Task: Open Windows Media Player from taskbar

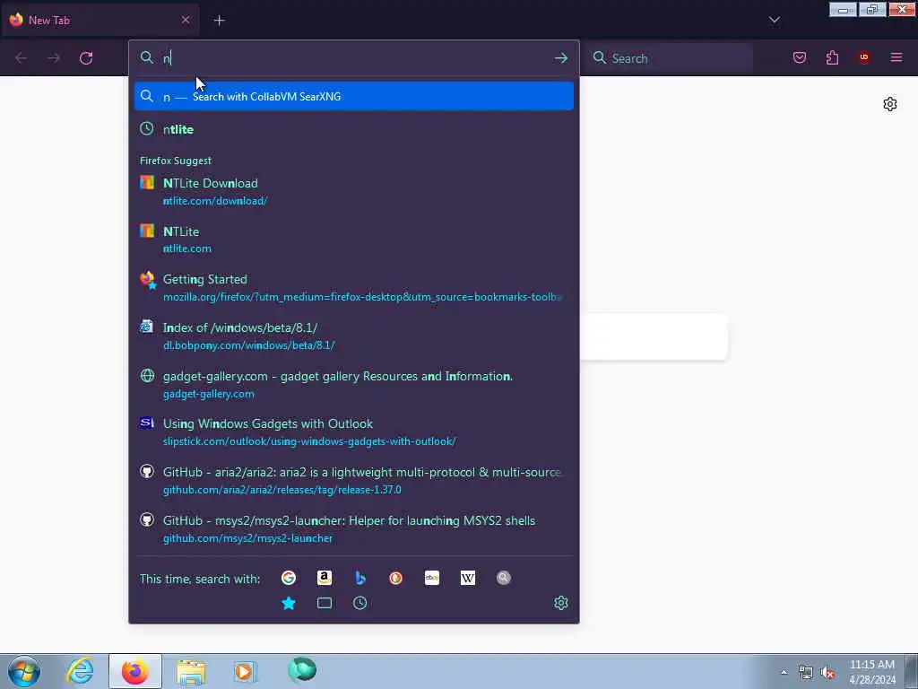Action: click(245, 671)
